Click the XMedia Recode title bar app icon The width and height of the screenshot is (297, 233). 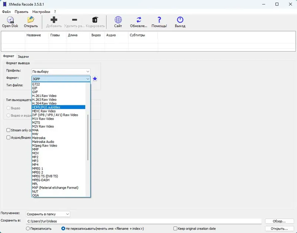coord(4,4)
